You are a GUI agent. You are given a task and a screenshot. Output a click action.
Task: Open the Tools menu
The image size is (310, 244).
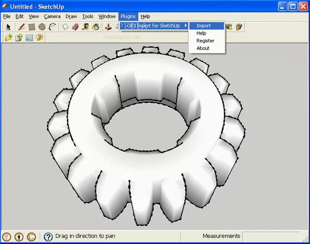88,17
